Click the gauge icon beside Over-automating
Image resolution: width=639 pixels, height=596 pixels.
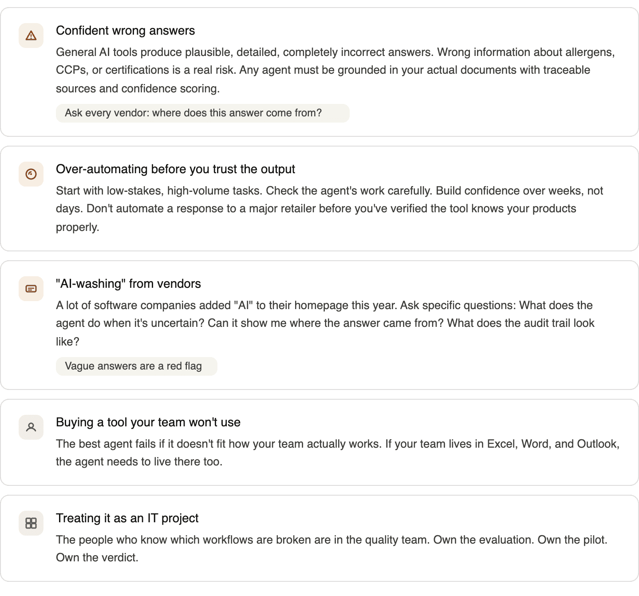tap(31, 174)
